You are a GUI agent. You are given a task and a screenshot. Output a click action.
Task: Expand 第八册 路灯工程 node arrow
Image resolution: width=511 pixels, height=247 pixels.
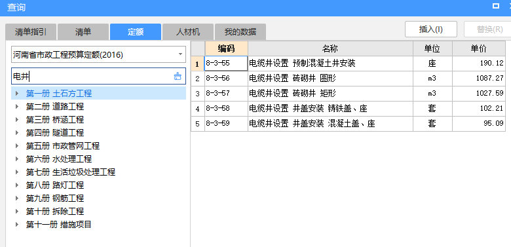point(17,185)
